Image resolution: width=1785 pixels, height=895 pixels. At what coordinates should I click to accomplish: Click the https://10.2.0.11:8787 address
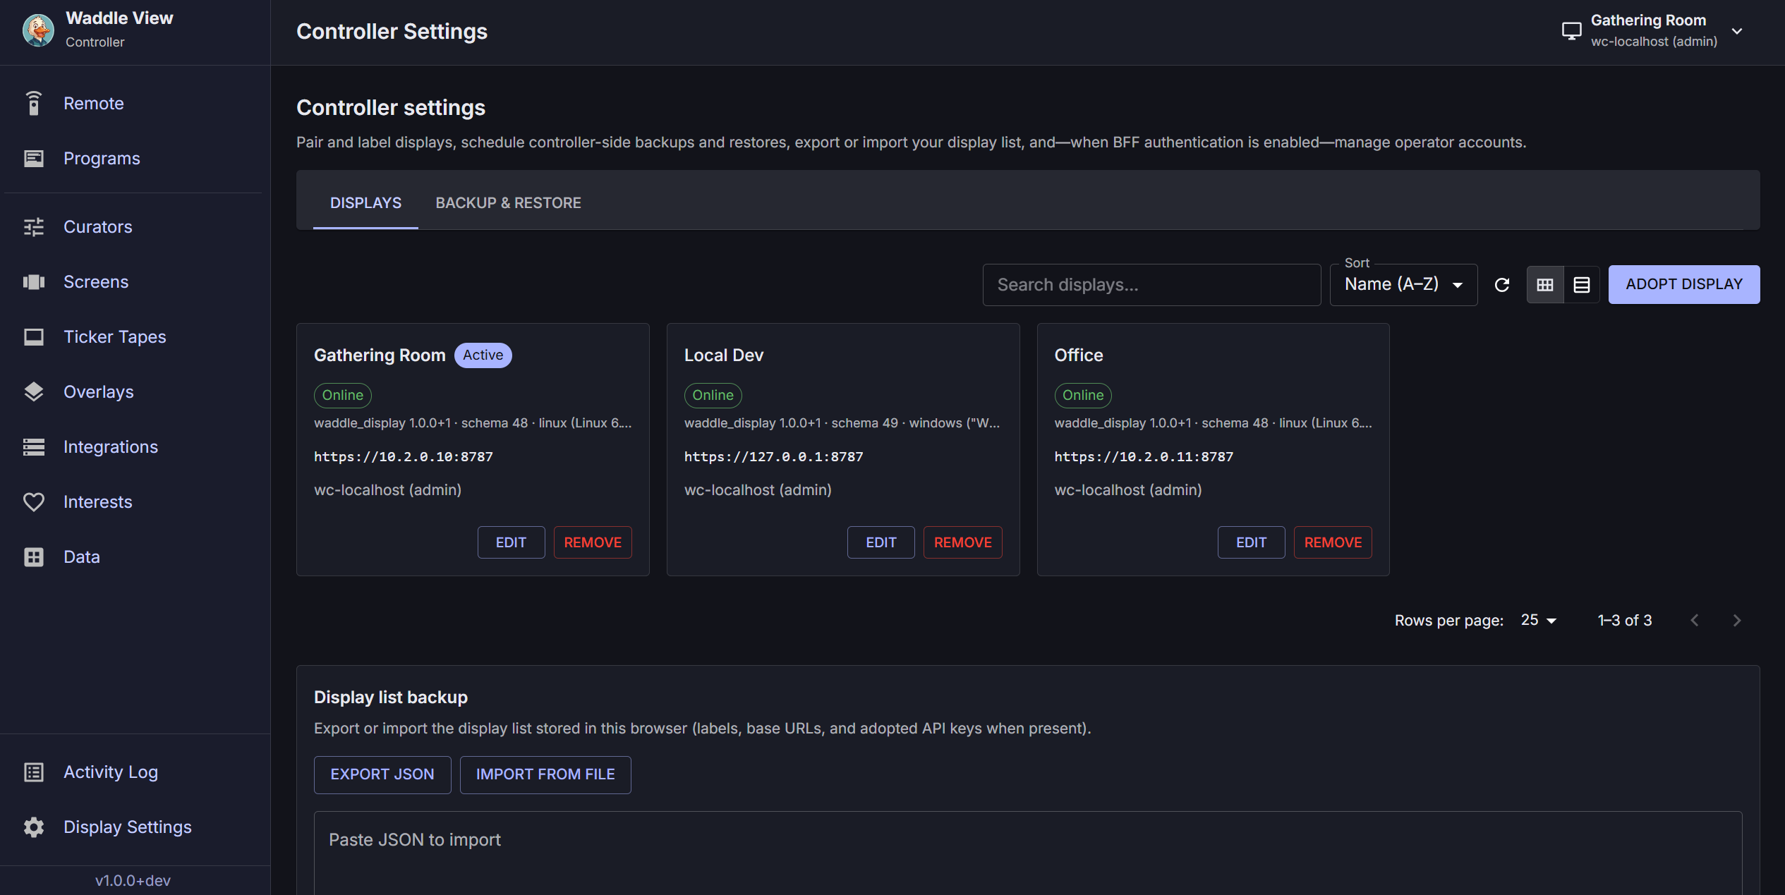click(x=1144, y=456)
